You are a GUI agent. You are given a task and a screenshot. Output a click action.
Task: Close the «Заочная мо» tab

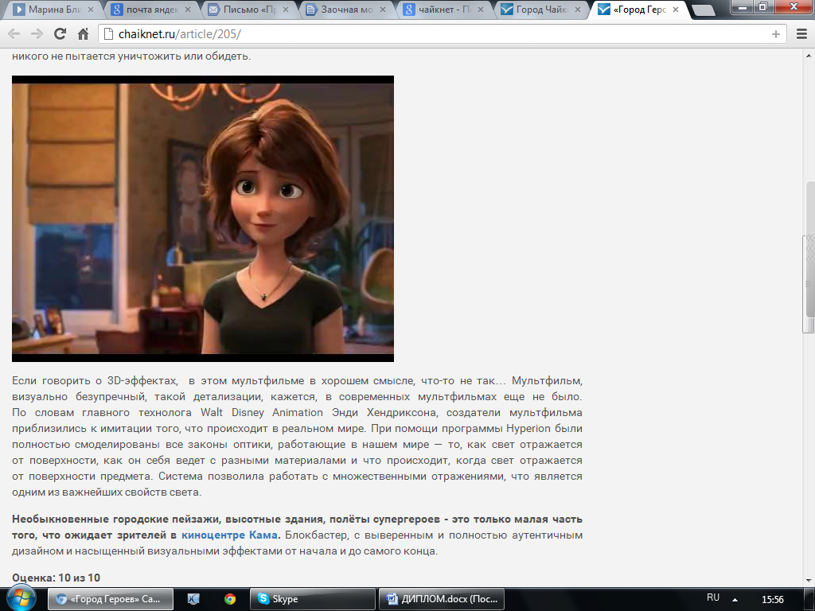383,10
